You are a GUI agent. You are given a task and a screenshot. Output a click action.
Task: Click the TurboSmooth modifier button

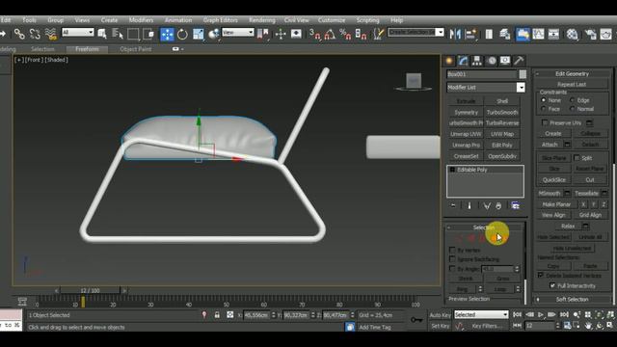[502, 112]
